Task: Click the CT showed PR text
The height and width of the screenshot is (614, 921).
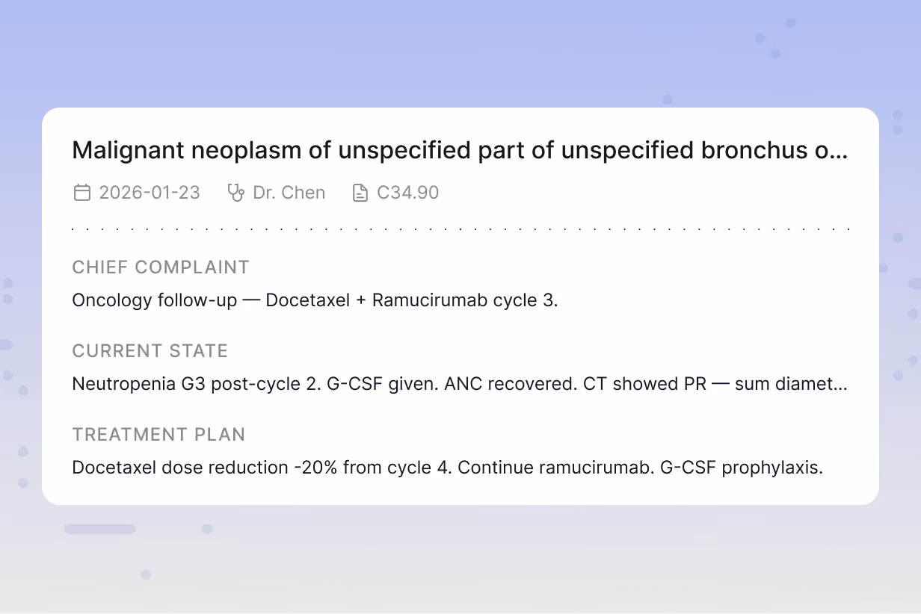Action: coord(647,384)
